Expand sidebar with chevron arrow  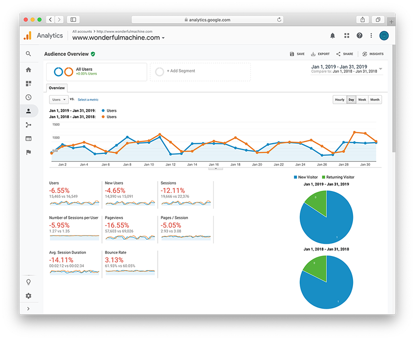tap(28, 309)
